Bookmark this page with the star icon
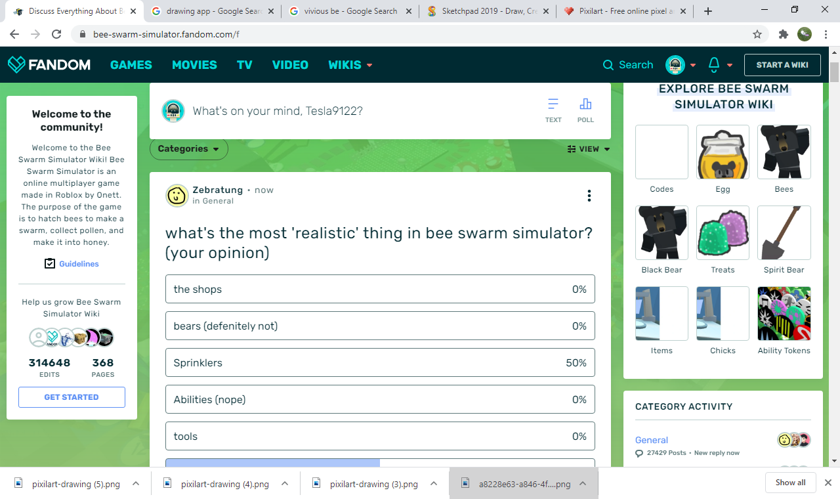 (757, 34)
